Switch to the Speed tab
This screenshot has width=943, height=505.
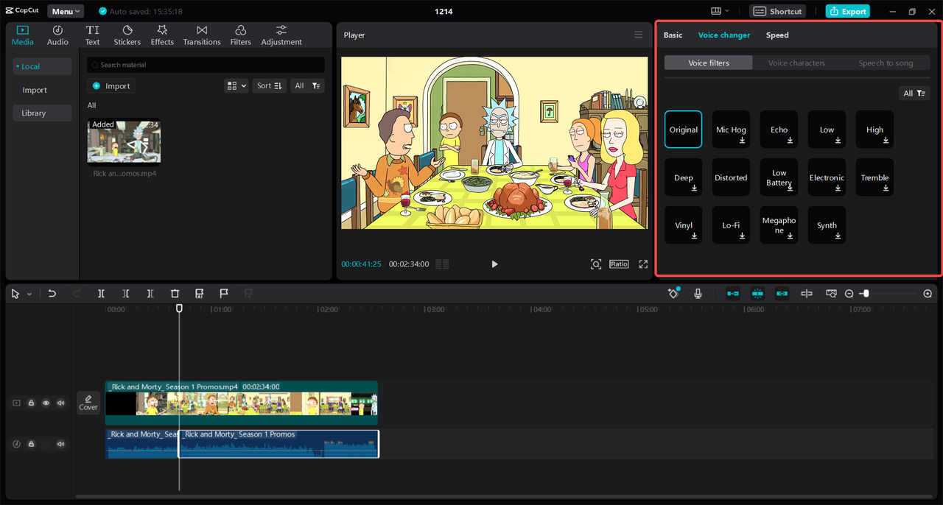tap(777, 35)
